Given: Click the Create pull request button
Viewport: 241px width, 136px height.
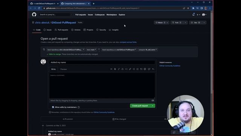Looking at the screenshot, I should pos(140,106).
